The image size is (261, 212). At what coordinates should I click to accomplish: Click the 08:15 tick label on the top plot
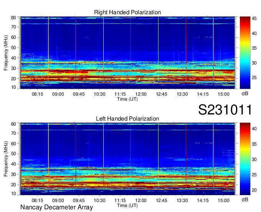38,94
